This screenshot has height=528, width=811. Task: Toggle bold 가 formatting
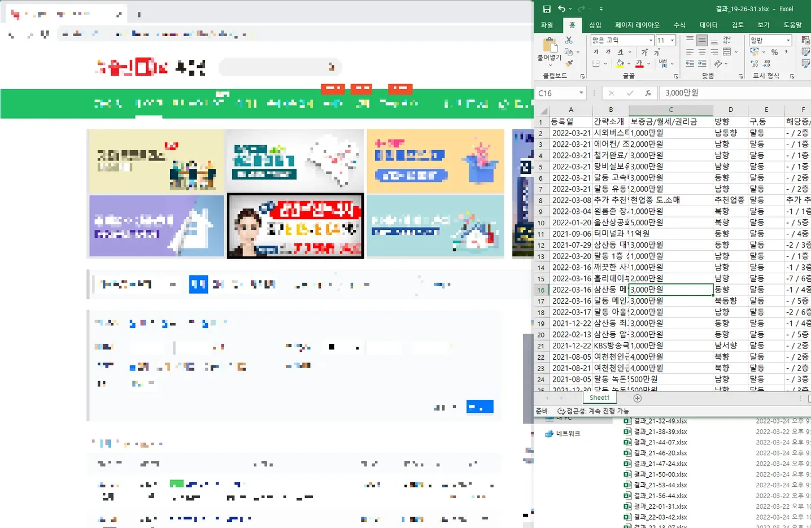(596, 52)
